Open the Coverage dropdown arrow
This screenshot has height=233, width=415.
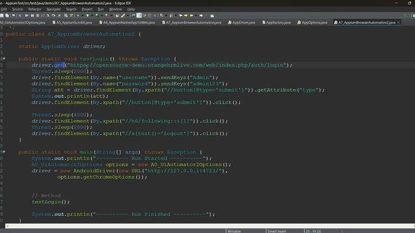pyautogui.click(x=102, y=16)
